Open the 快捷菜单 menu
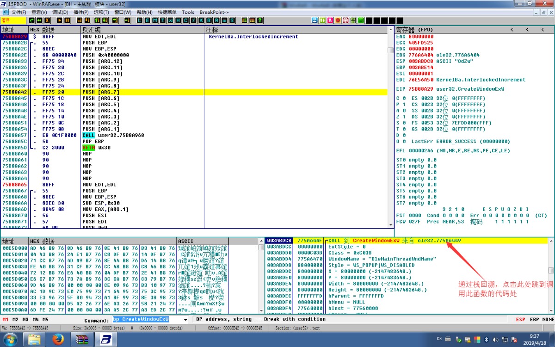Screen dimensions: 555x347 [167, 12]
